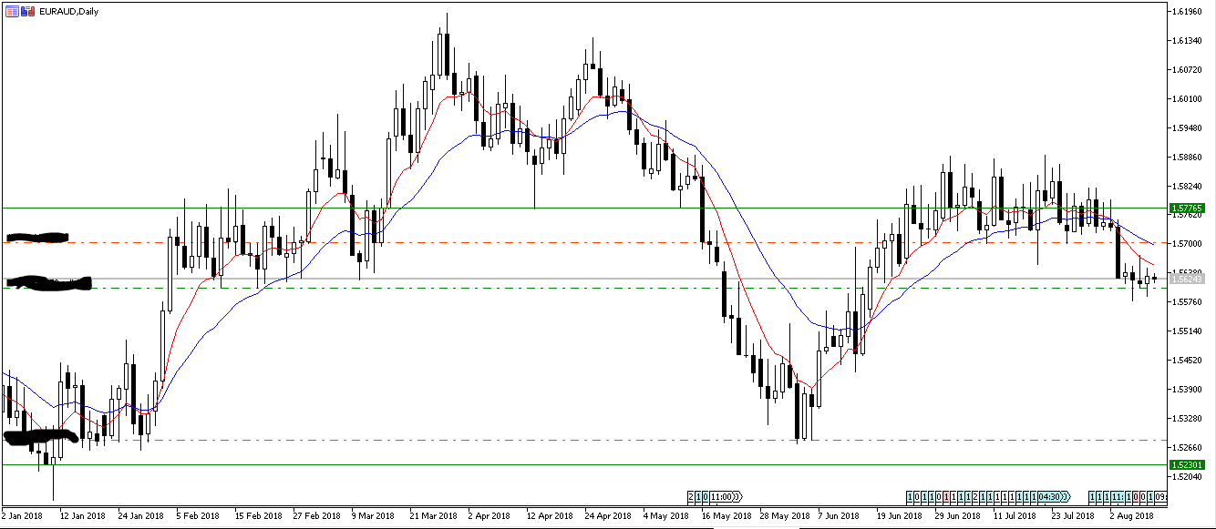Screen dimensions: 1216x529
Task: Open the depth of market icon
Action: point(27,11)
